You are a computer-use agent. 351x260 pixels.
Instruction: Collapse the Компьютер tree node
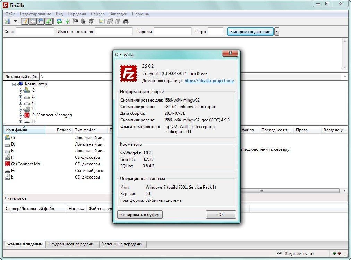point(14,84)
